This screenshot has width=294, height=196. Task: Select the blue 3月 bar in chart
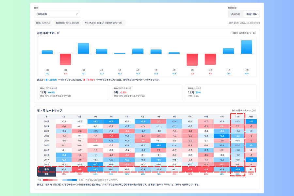click(x=83, y=48)
